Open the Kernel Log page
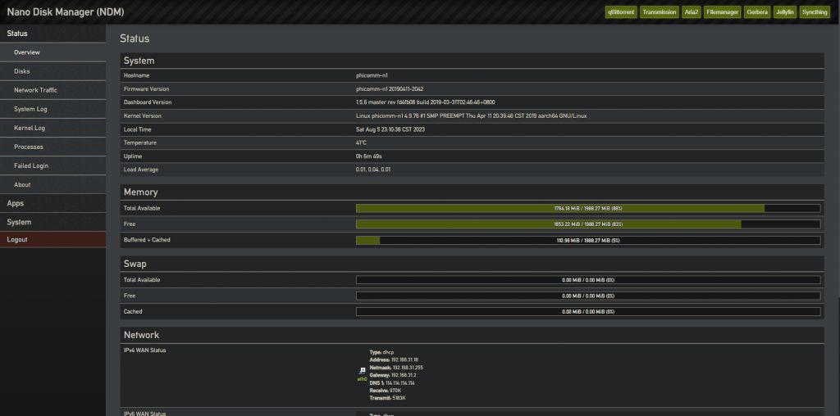Image resolution: width=840 pixels, height=416 pixels. pos(30,128)
